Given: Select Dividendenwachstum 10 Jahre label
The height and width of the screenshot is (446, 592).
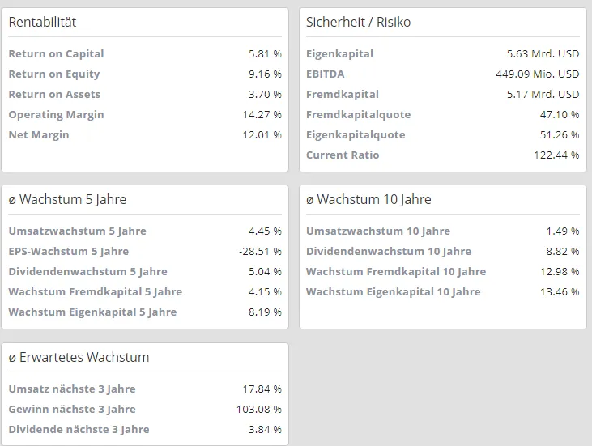Looking at the screenshot, I should (x=389, y=251).
